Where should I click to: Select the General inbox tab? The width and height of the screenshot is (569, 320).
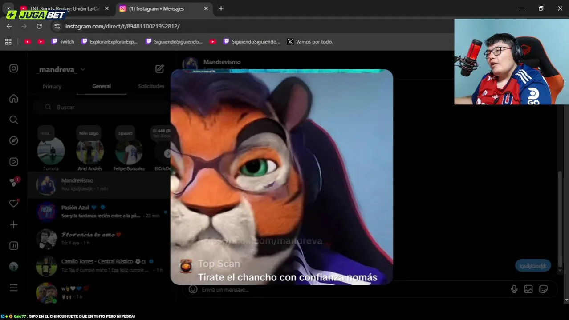click(x=102, y=86)
